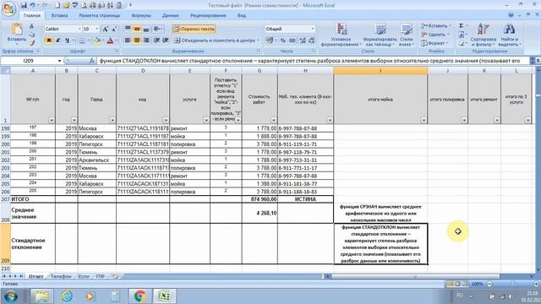Viewport: 541px width, 304px height.
Task: Toggle italic К formatting
Action: (x=58, y=41)
